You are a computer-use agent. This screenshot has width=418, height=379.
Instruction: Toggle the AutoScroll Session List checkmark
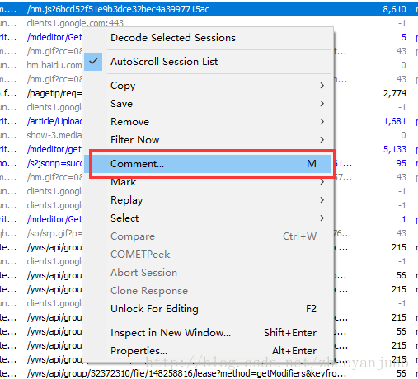coord(93,62)
